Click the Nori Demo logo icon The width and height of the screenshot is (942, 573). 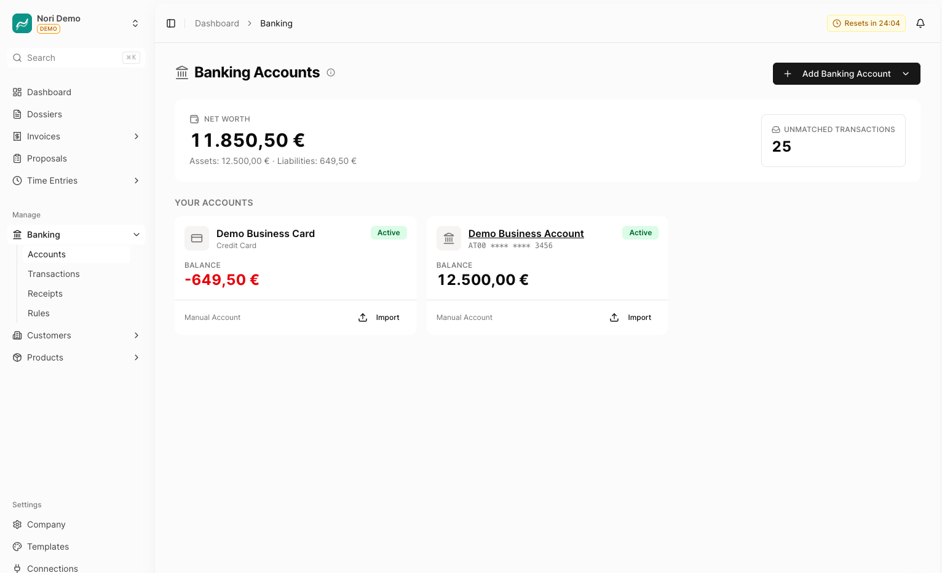click(x=22, y=23)
